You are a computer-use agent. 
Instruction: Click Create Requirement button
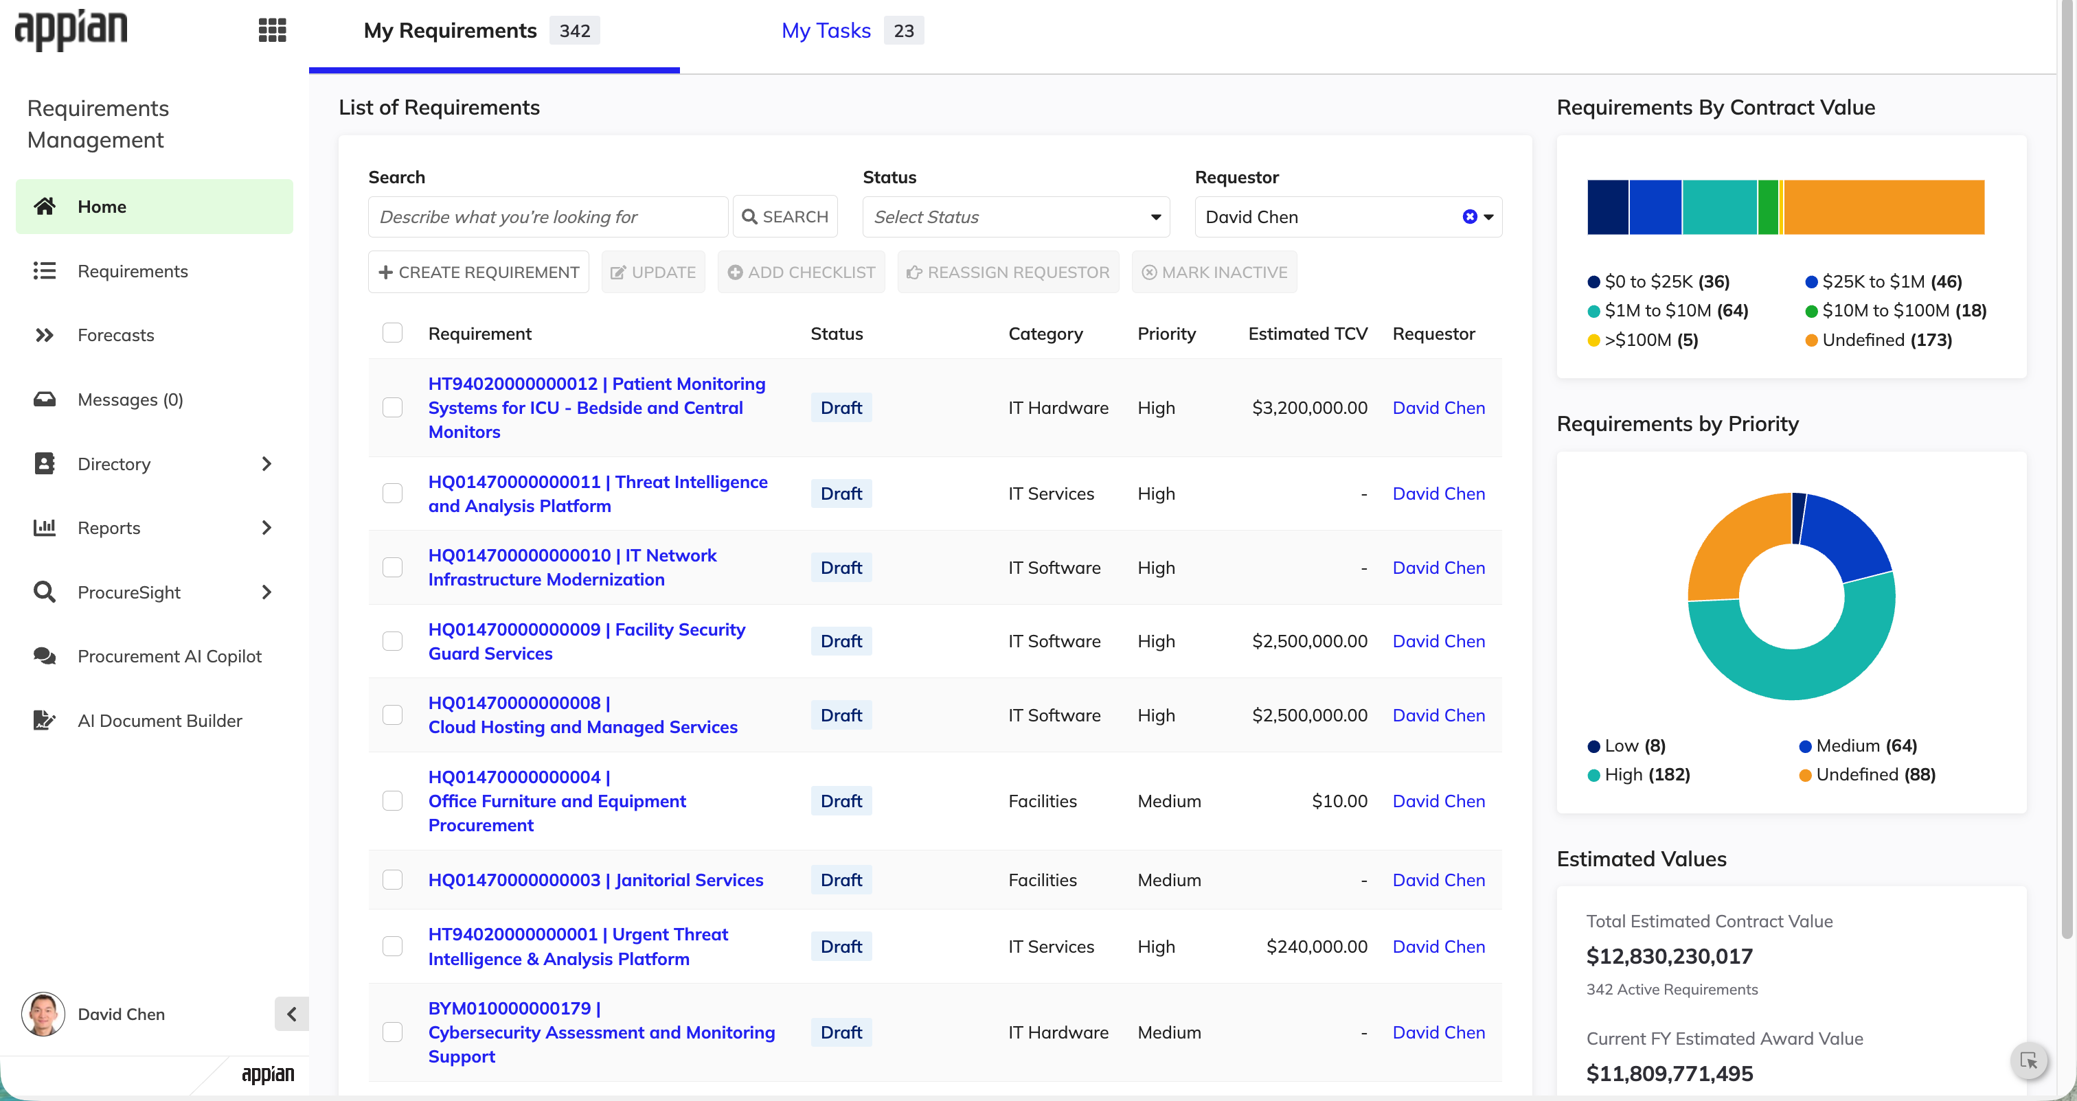479,273
